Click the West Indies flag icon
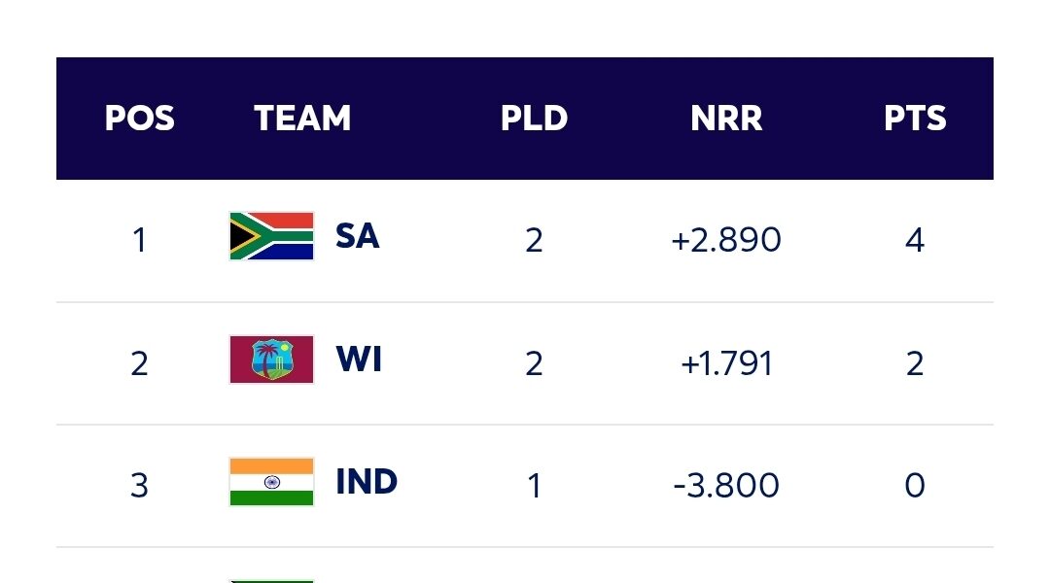This screenshot has height=583, width=1050. tap(271, 360)
